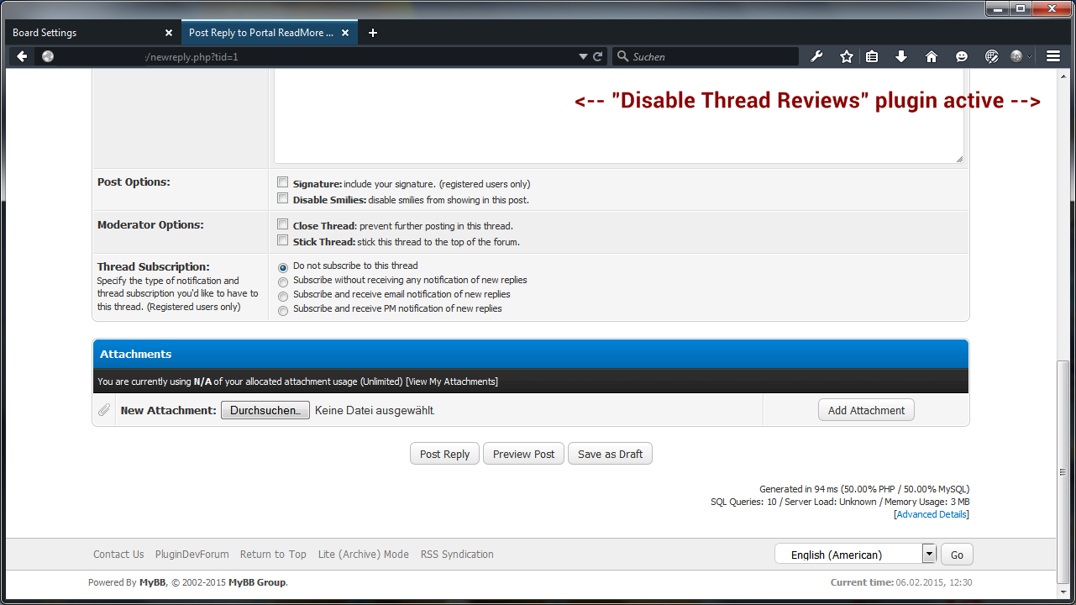1076x605 pixels.
Task: Open the wrench developer tools icon
Action: (x=816, y=56)
